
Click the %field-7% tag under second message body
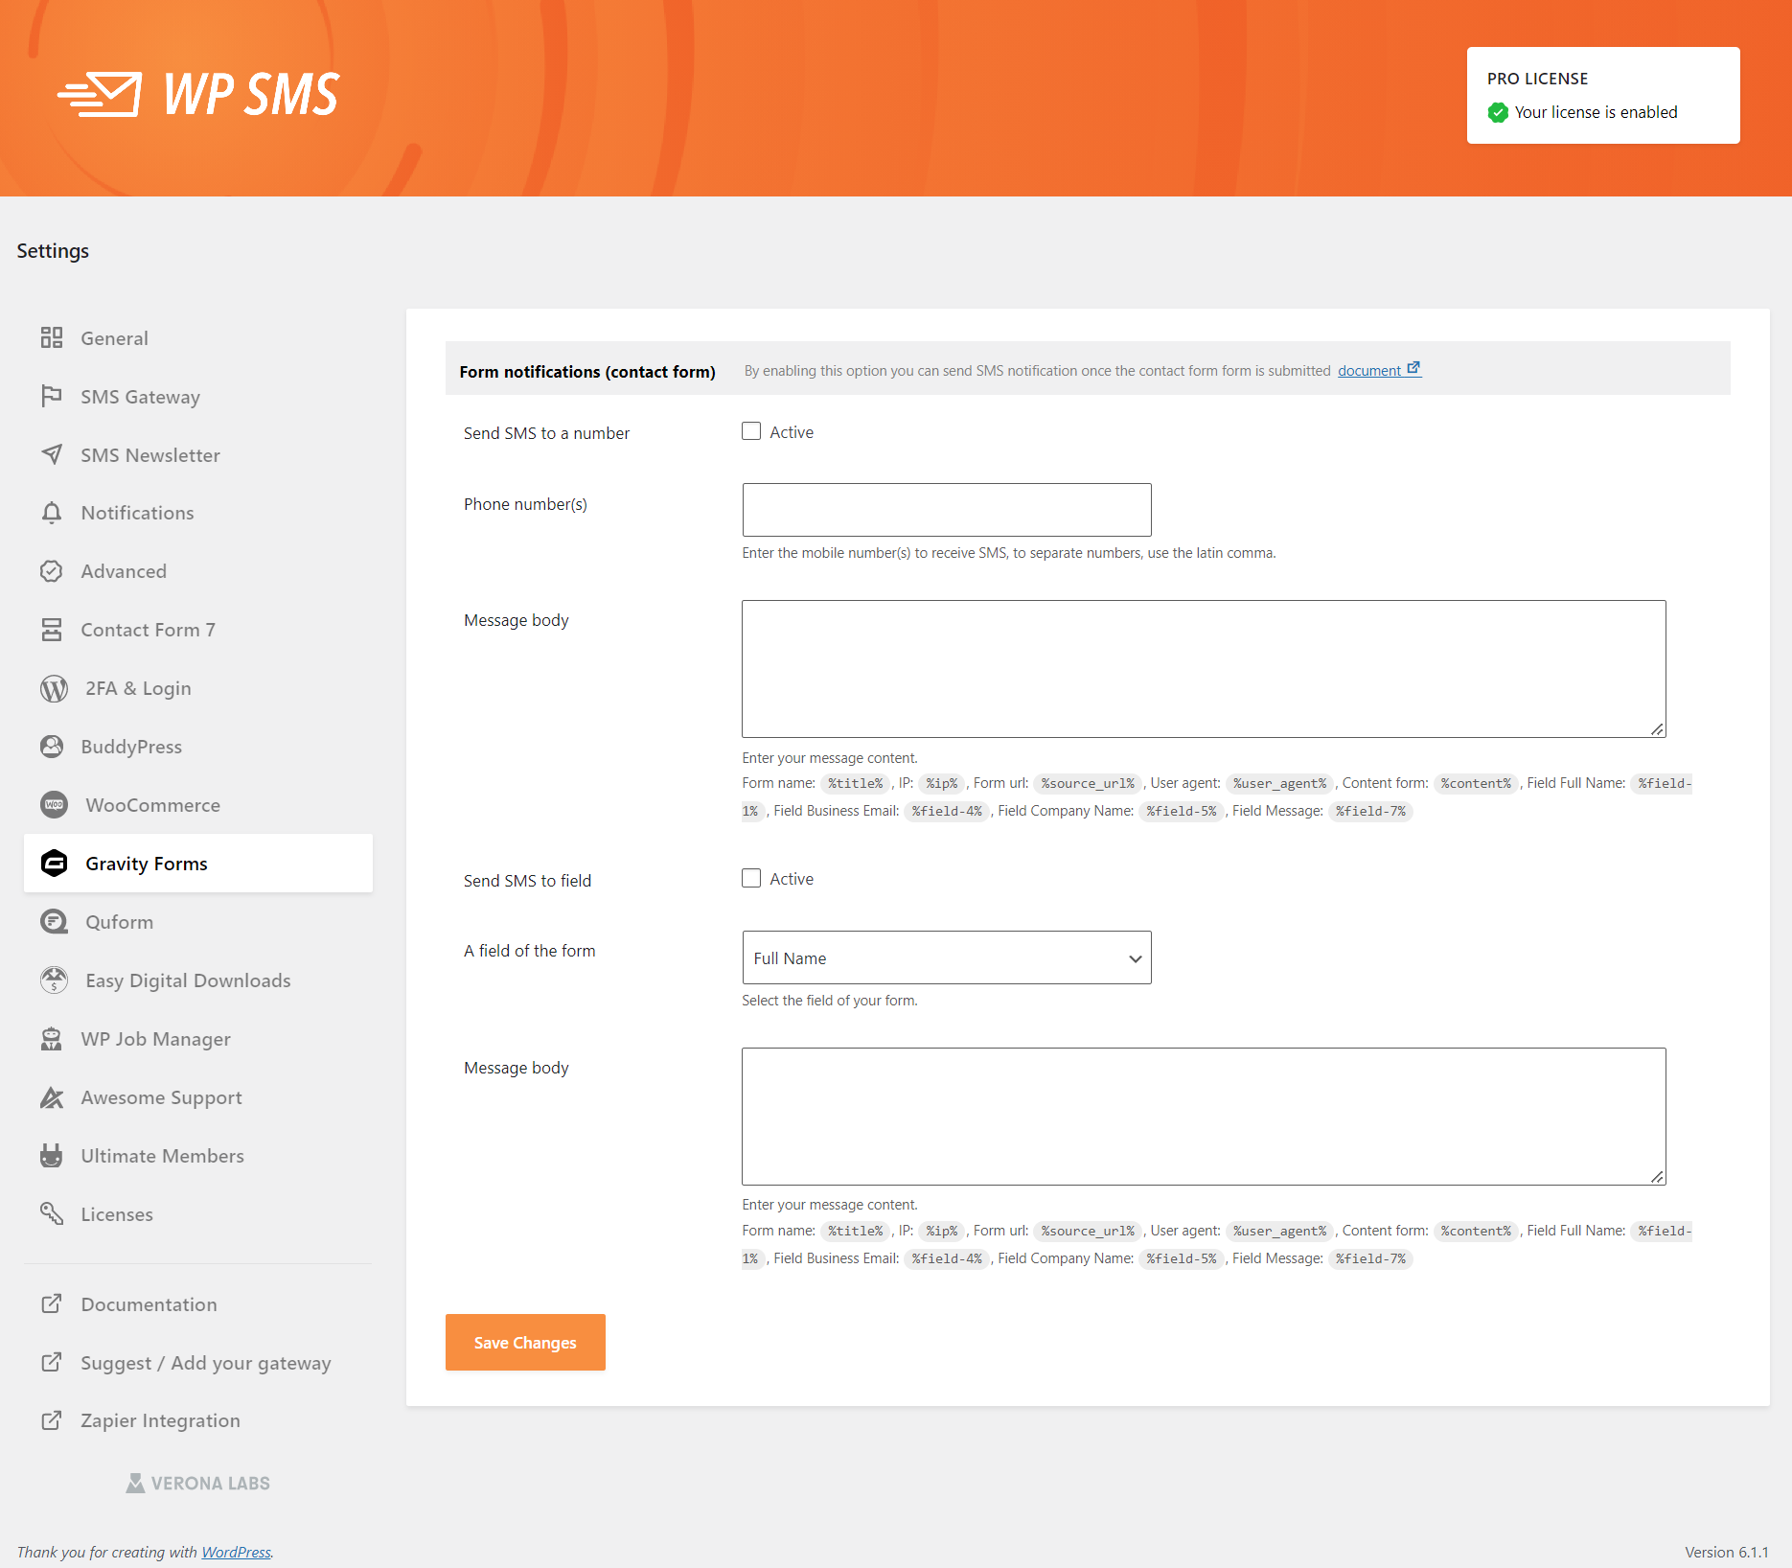[1370, 1258]
